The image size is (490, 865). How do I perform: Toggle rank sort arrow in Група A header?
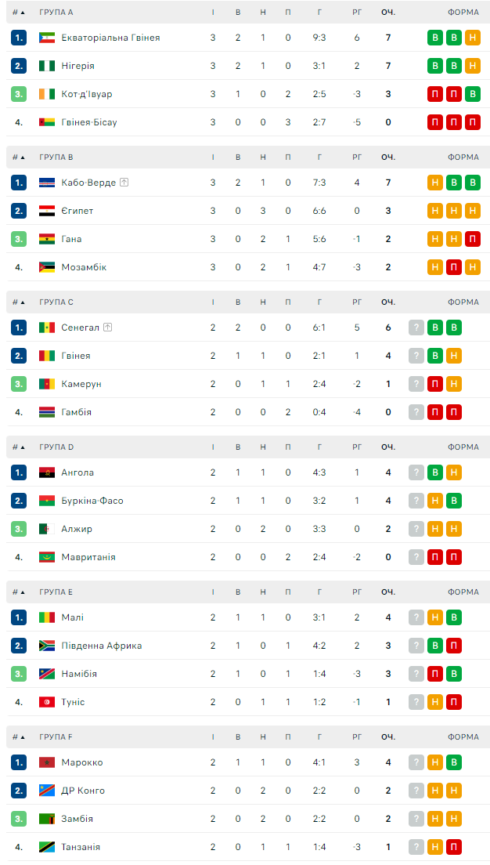(x=22, y=13)
